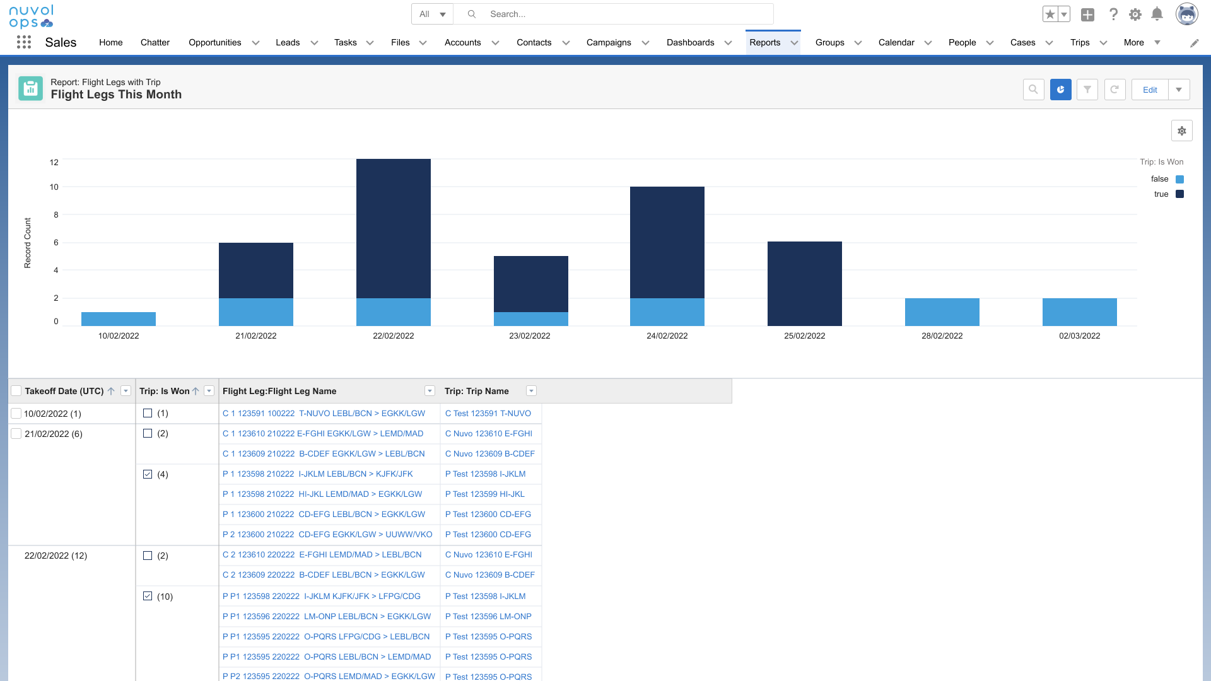Open the All search scope dropdown
This screenshot has width=1211, height=681.
pyautogui.click(x=432, y=14)
